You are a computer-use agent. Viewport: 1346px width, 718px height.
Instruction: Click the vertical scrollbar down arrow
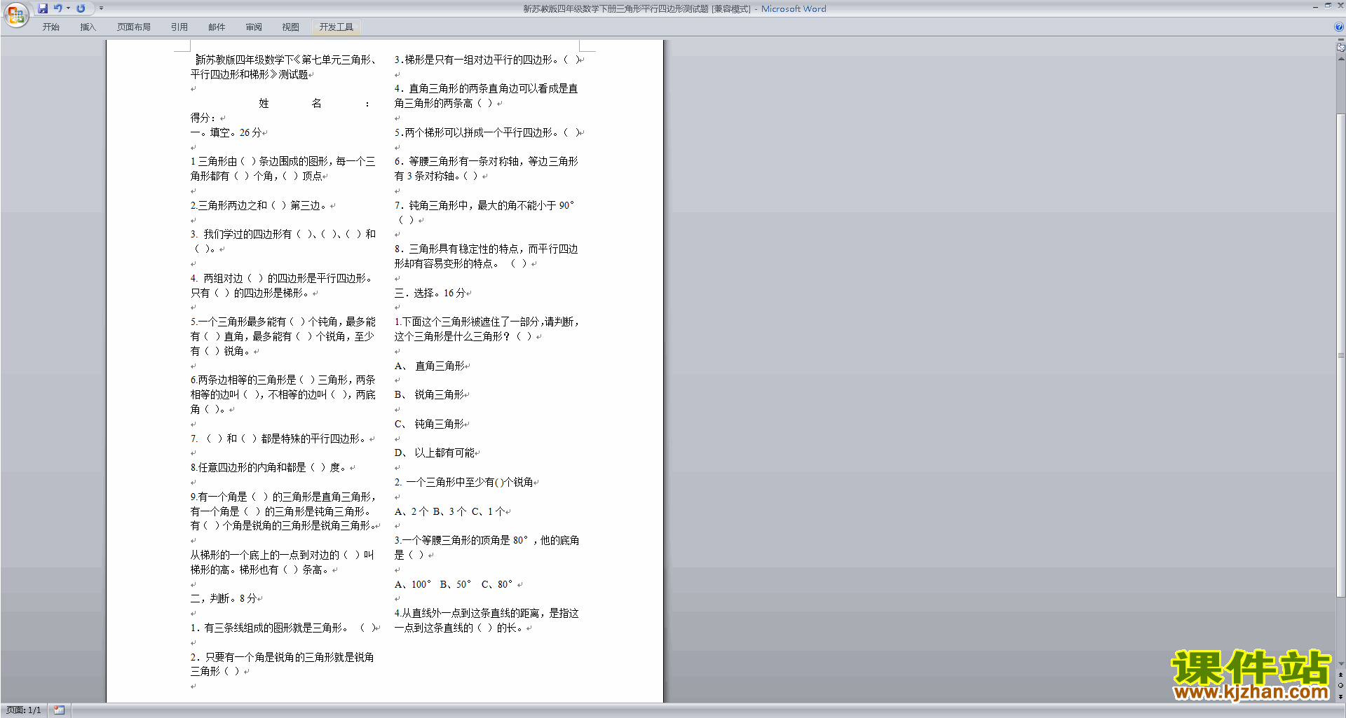point(1341,663)
